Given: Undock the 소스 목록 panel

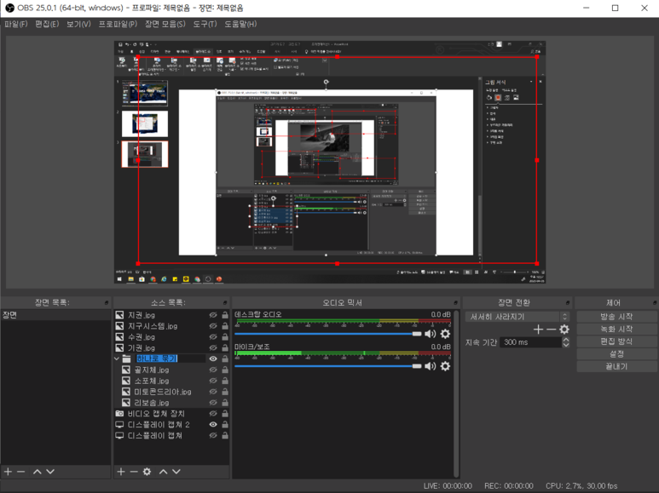Looking at the screenshot, I should pyautogui.click(x=225, y=303).
